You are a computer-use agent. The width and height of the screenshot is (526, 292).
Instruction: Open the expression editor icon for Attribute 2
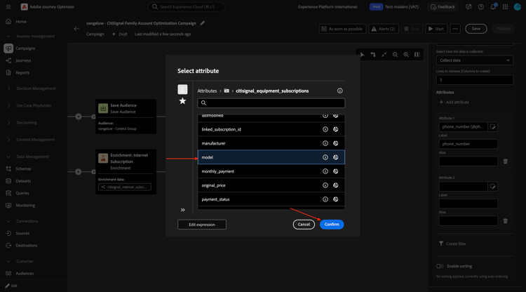tap(493, 187)
